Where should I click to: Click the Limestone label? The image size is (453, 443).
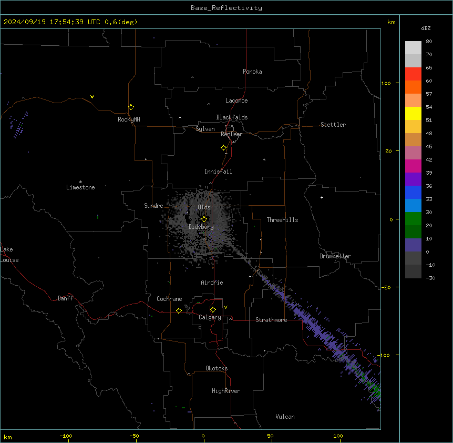(x=80, y=187)
